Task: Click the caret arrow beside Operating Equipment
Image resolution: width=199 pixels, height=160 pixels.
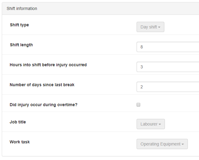Action: point(183,144)
